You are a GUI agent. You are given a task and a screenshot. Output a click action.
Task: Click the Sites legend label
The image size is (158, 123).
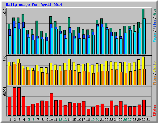[155, 81]
